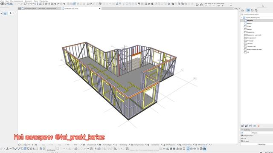
Task: Open the 'Ведомости' folder row
Action: pos(250,32)
